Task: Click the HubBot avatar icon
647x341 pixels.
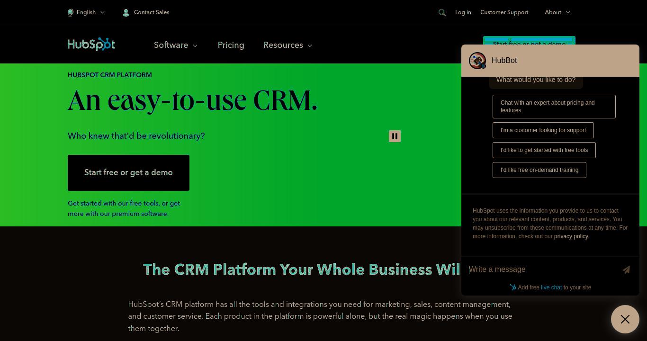Action: (x=477, y=61)
